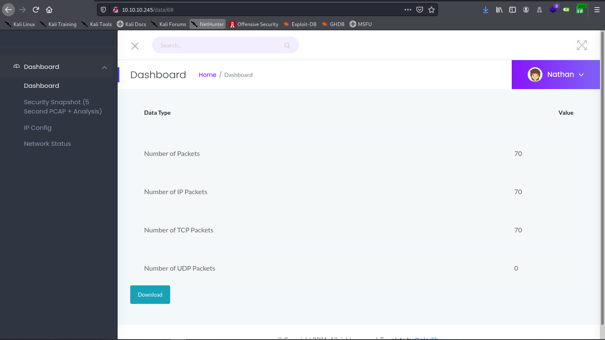605x340 pixels.
Task: Select the Number of UDP Packets label
Action: tap(179, 269)
